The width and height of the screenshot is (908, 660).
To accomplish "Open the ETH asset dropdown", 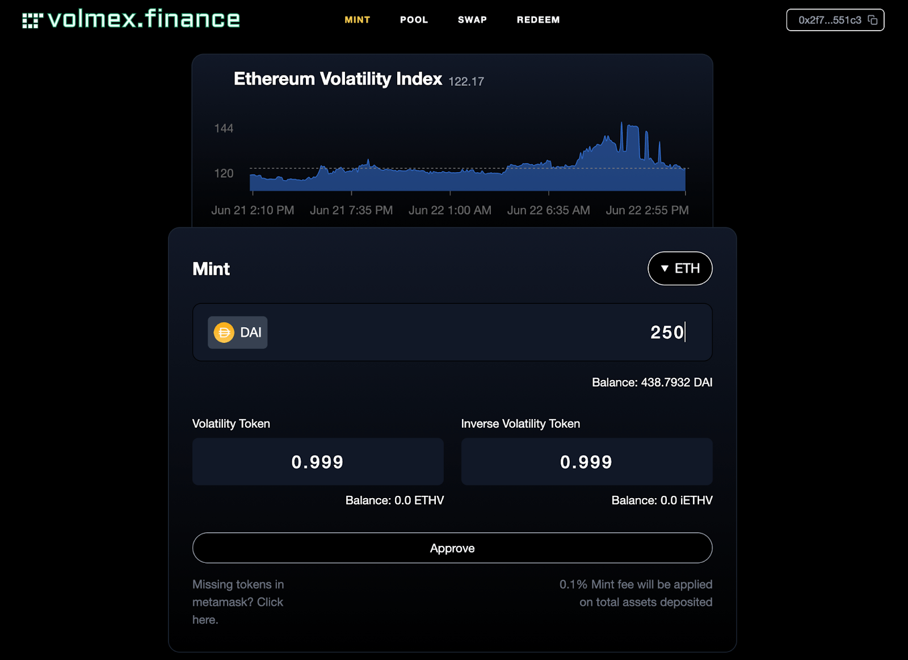I will (680, 268).
